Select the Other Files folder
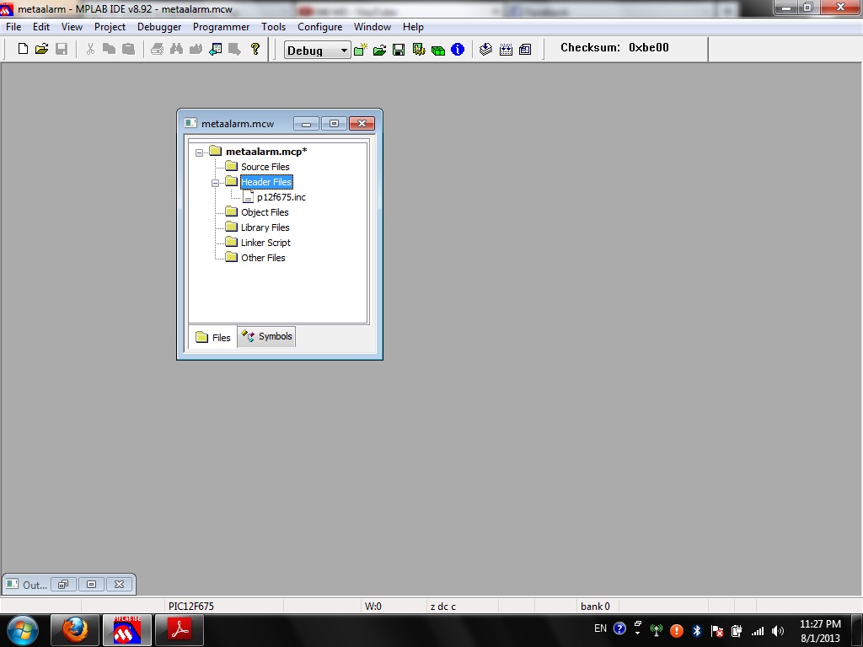863x647 pixels. [x=263, y=258]
